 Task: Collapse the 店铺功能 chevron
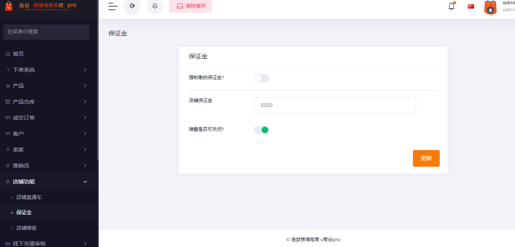85,182
